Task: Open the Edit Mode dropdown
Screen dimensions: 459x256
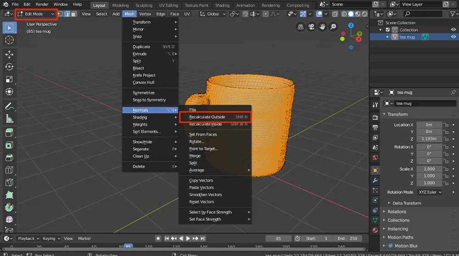Action: 36,14
